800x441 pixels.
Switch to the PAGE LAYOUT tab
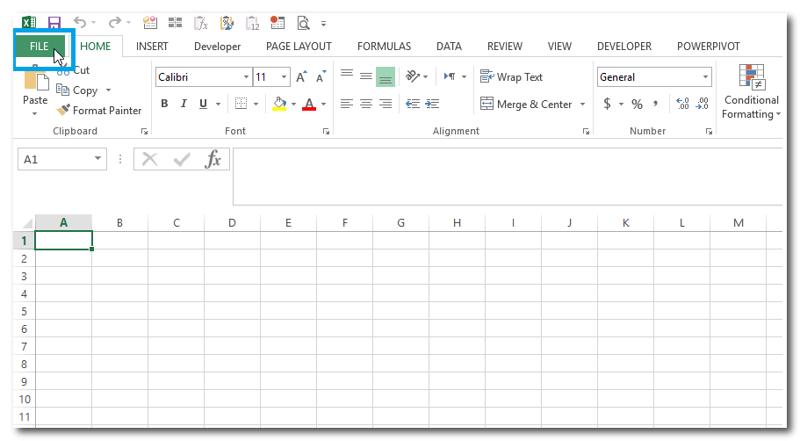299,47
